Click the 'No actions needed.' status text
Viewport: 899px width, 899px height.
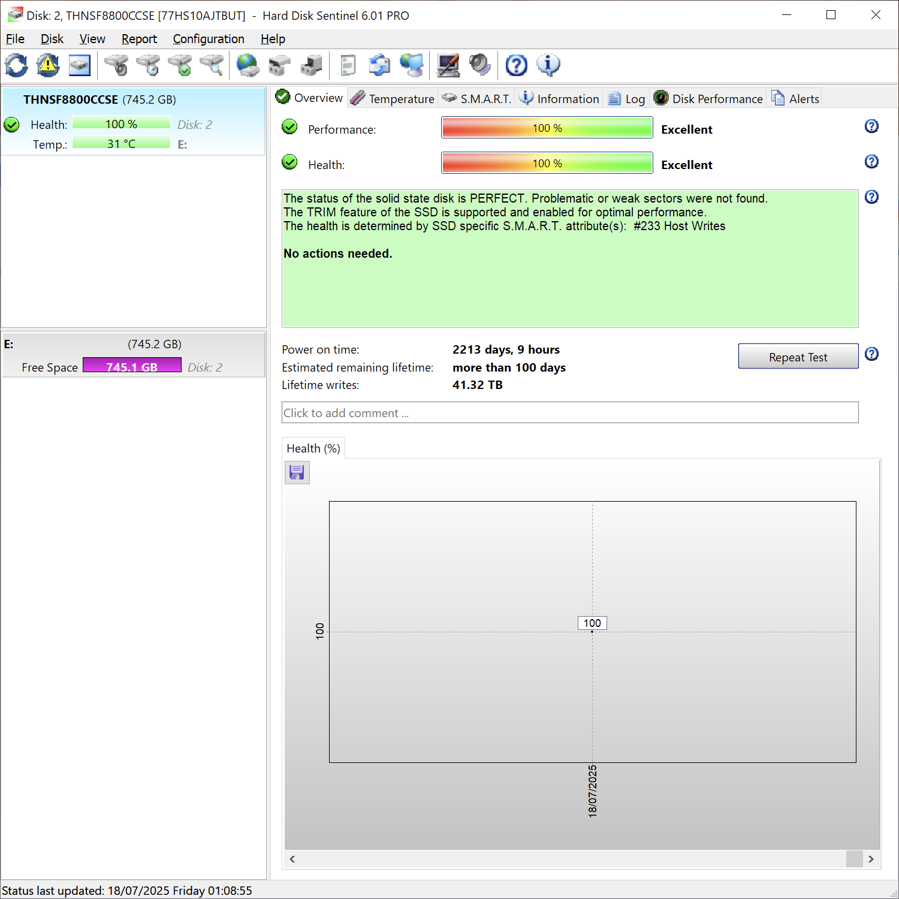click(x=338, y=254)
